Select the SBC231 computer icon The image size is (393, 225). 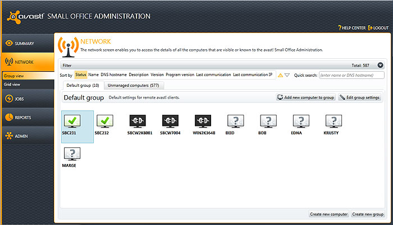[x=72, y=121]
